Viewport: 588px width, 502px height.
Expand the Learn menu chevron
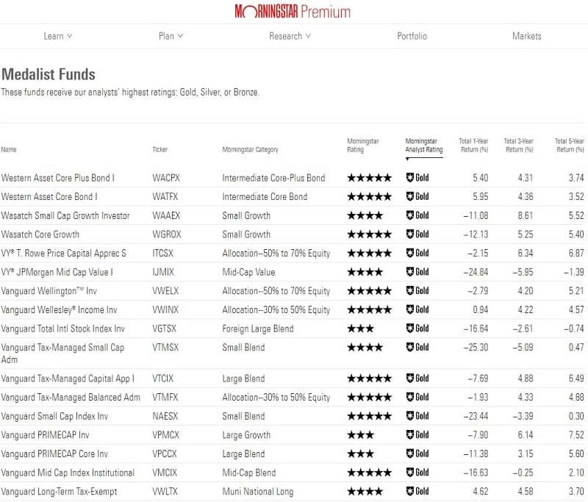[69, 36]
